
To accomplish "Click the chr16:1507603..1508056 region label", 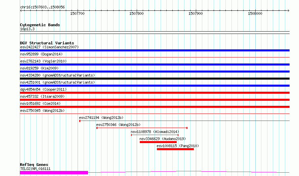I will coord(42,7).
